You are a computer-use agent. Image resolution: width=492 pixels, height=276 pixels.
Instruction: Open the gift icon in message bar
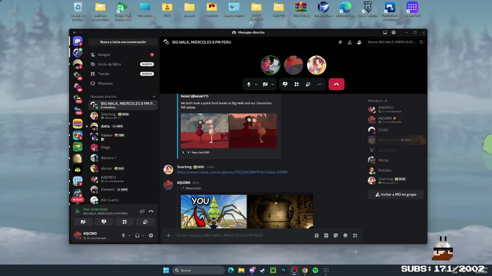(x=316, y=235)
